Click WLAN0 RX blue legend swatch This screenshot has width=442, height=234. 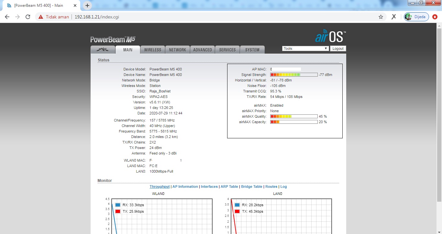tap(118, 205)
